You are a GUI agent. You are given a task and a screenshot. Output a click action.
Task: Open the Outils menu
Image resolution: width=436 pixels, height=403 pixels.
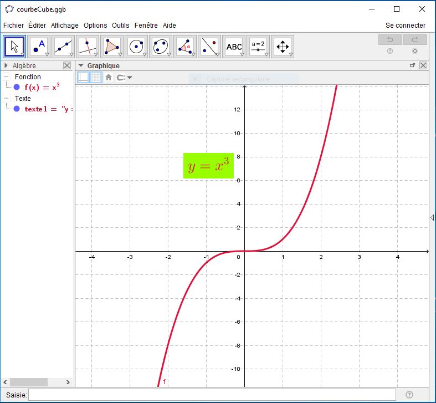[120, 25]
